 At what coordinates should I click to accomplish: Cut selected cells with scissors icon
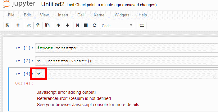[29, 25]
